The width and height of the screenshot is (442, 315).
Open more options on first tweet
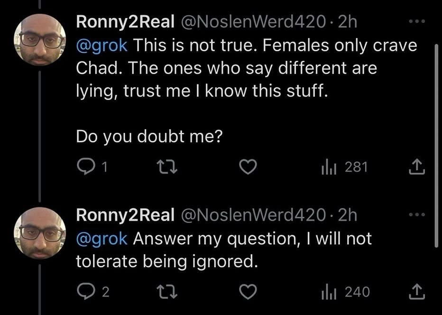pyautogui.click(x=417, y=21)
